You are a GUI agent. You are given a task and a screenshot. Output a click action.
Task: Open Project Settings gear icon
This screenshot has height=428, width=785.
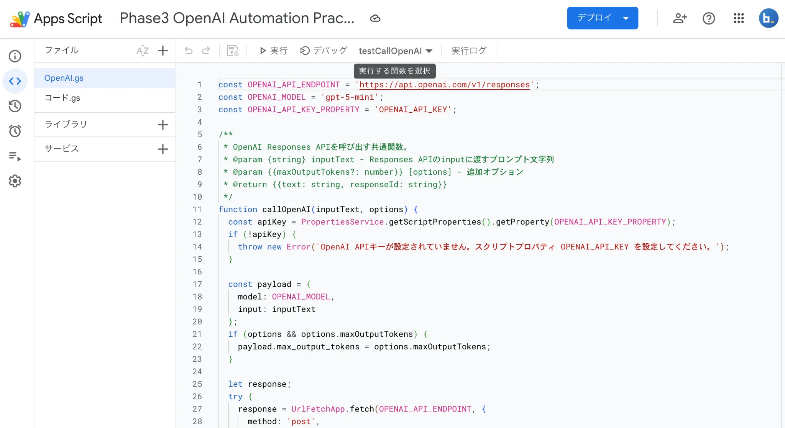[15, 181]
